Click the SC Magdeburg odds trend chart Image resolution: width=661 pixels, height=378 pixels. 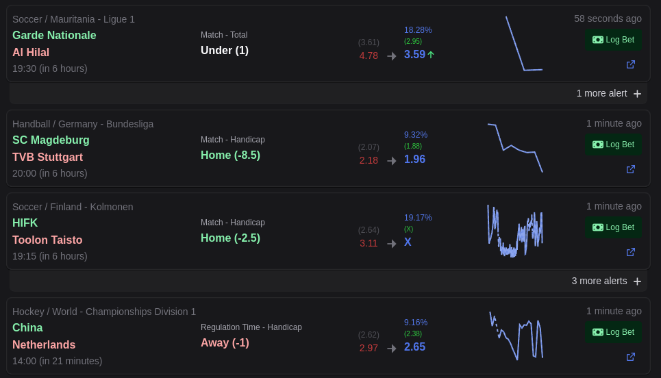click(x=515, y=148)
